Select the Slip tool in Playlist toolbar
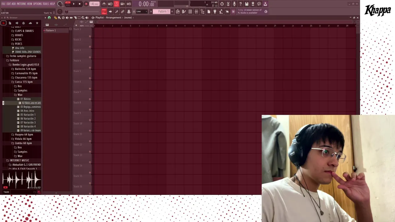The image size is (395, 222). click(x=71, y=18)
